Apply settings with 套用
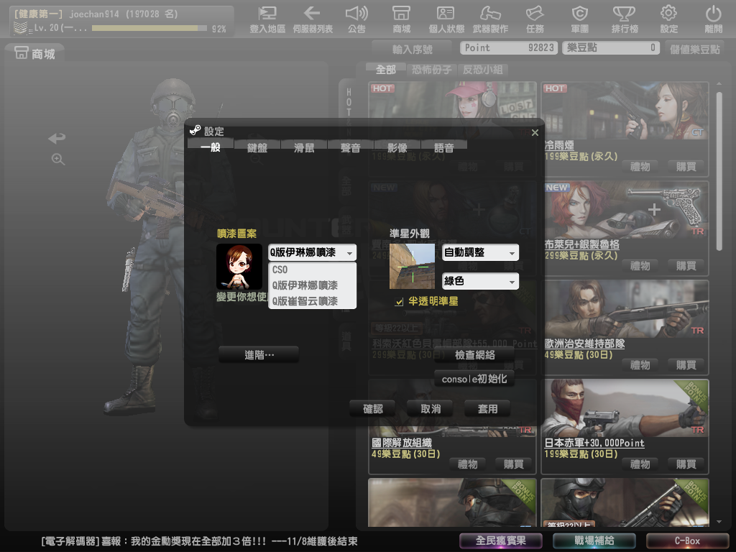Image resolution: width=736 pixels, height=552 pixels. pyautogui.click(x=488, y=409)
